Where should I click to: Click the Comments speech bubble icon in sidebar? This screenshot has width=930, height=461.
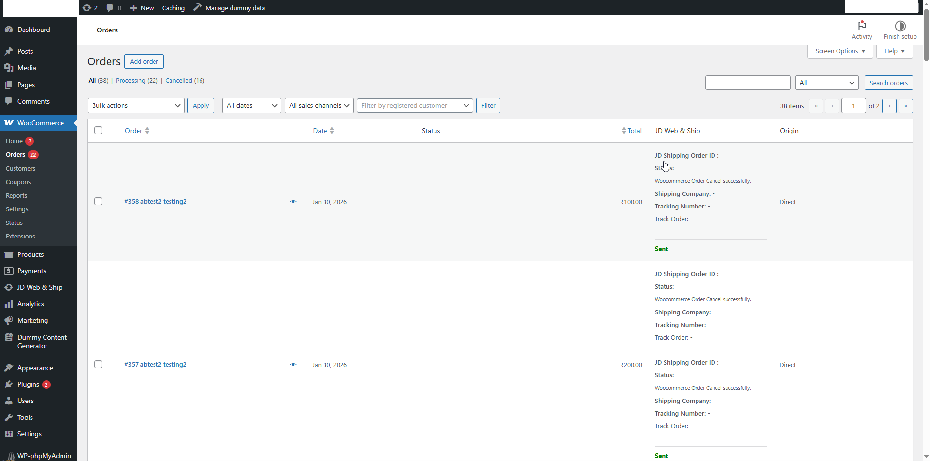(x=9, y=101)
